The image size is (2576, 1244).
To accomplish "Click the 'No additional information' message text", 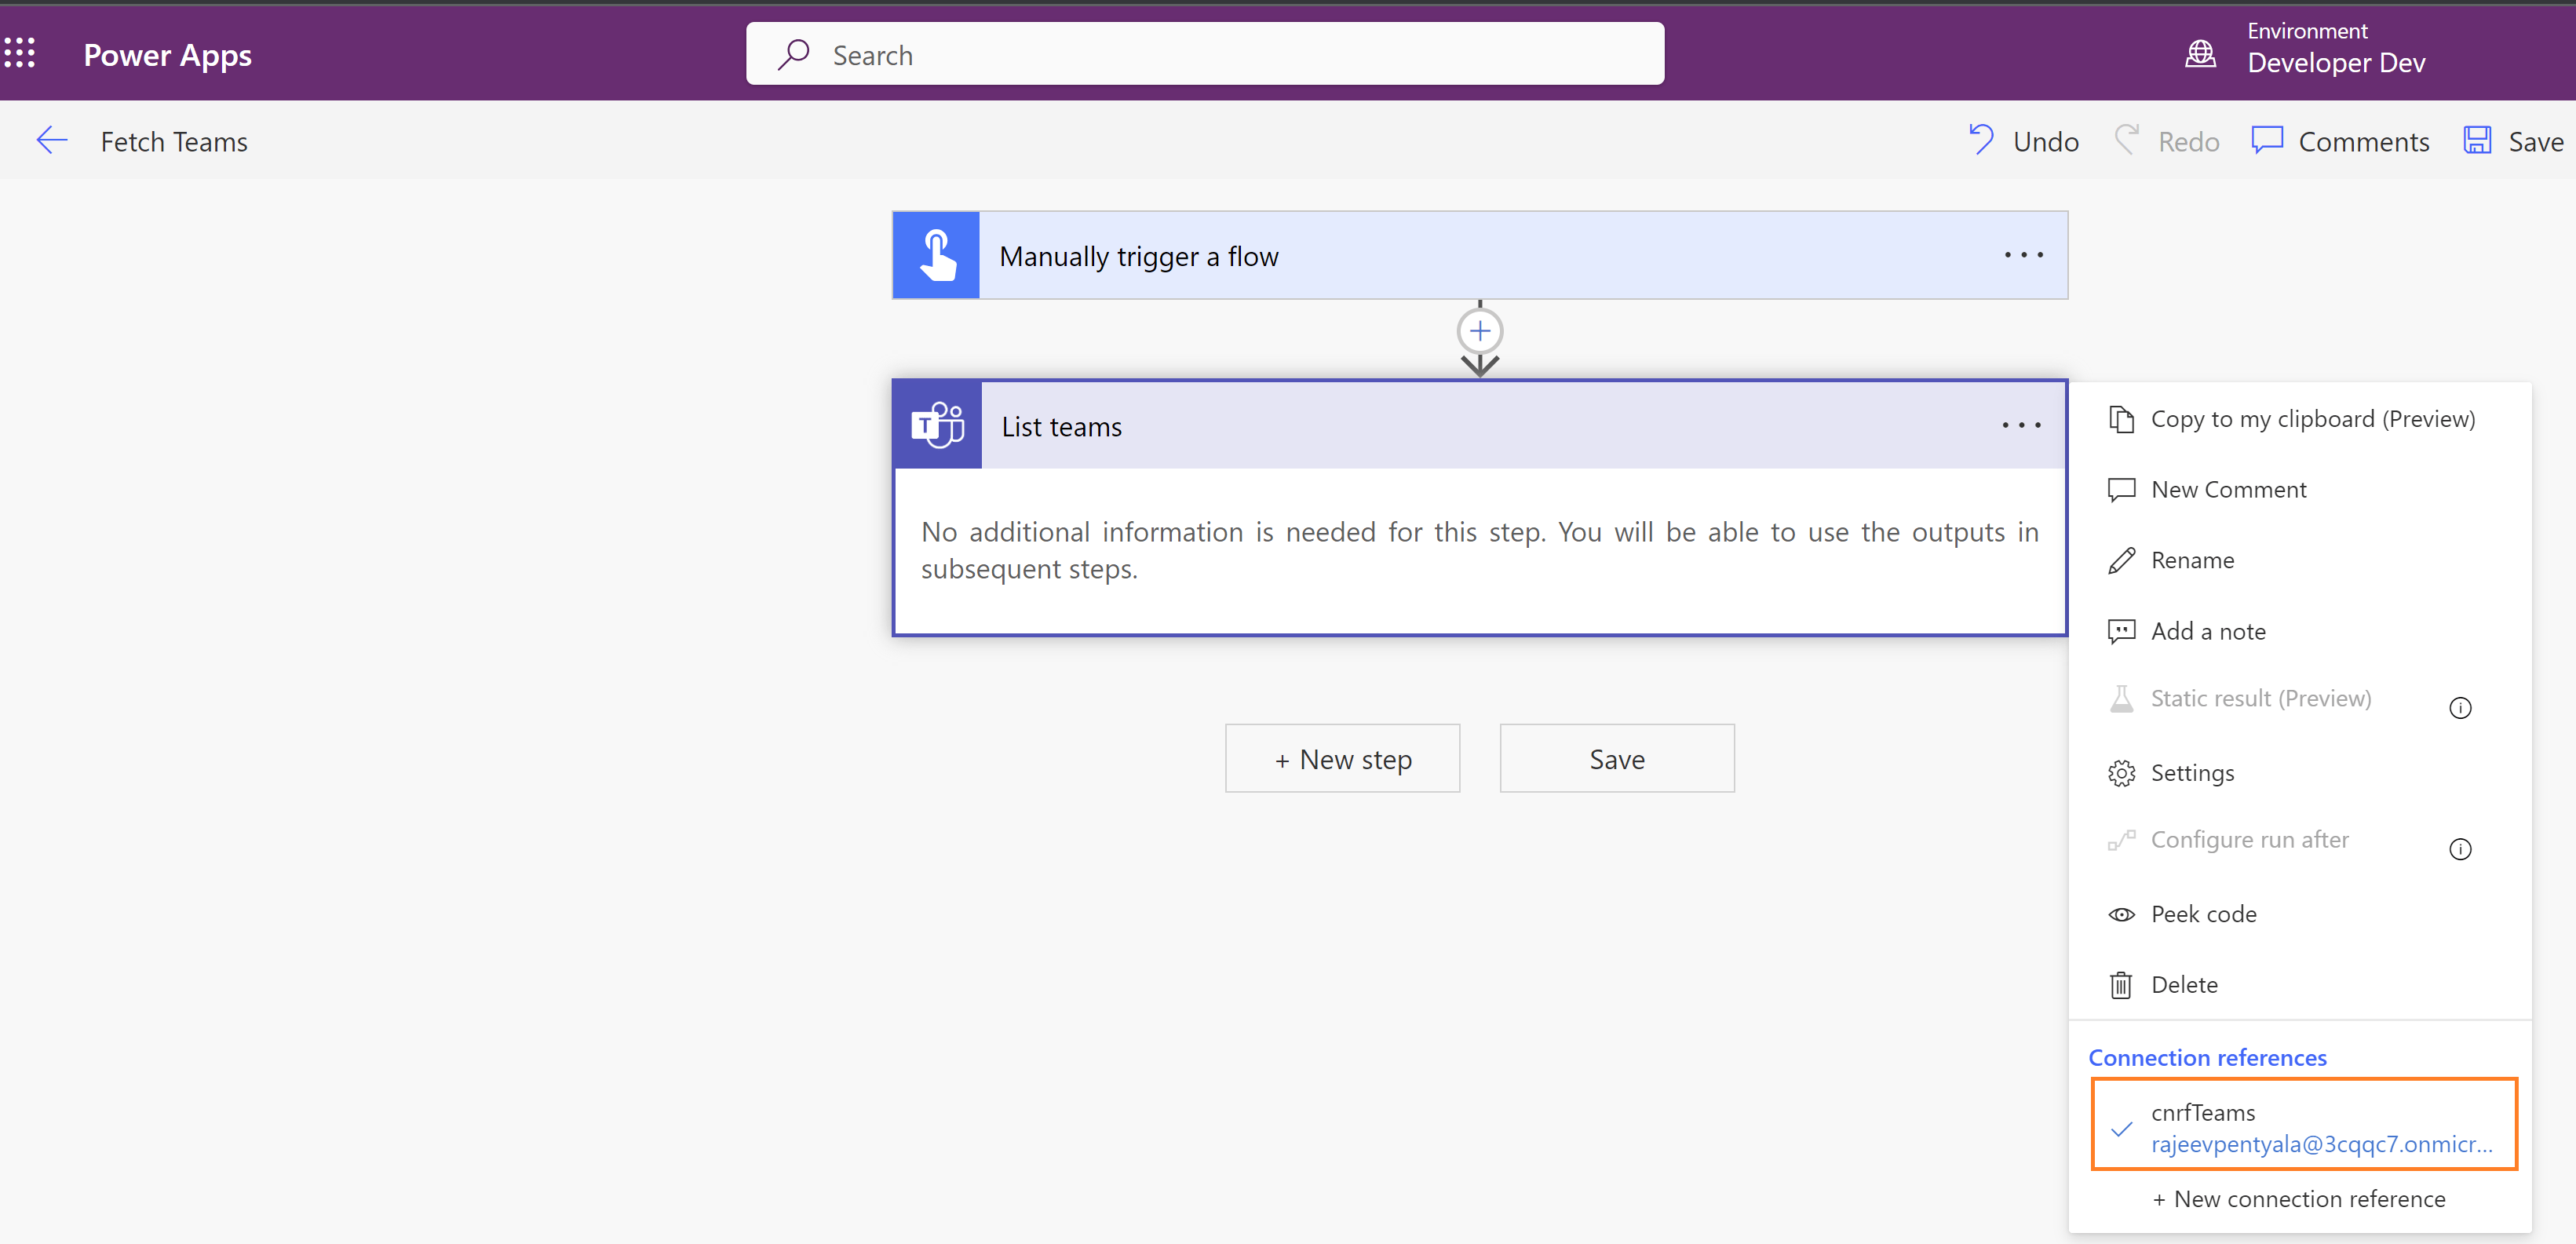I will 1479,550.
